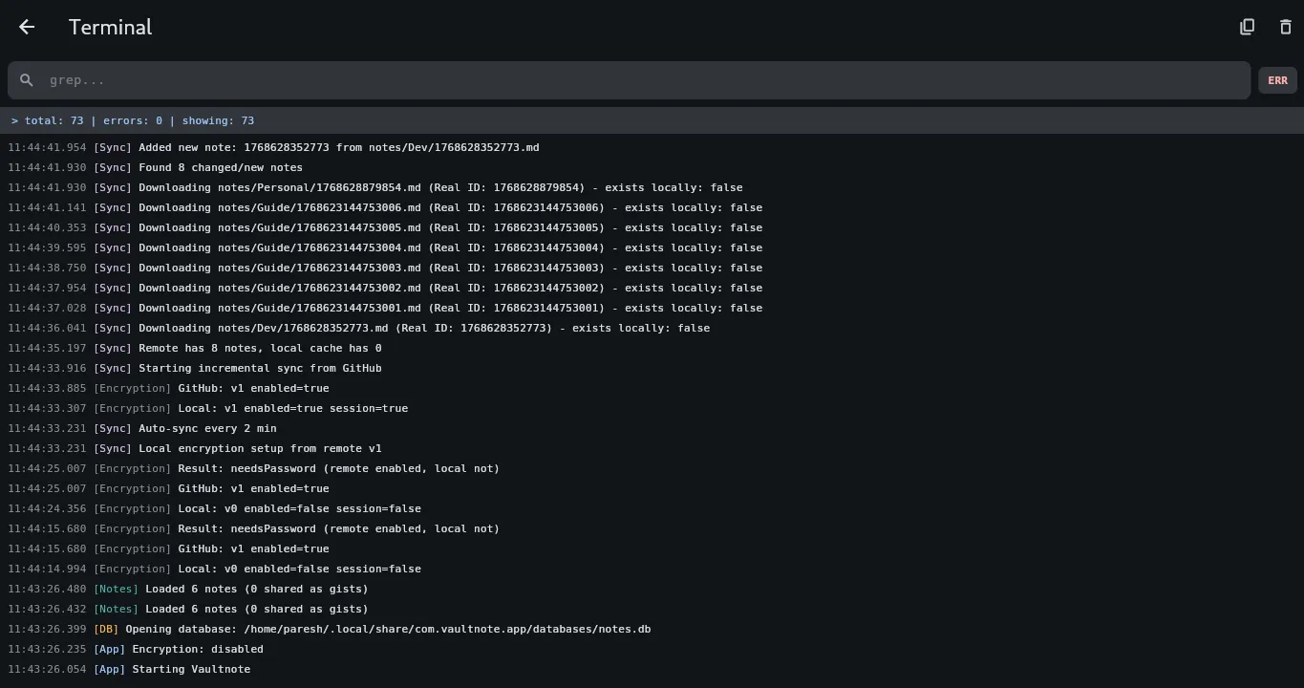
Task: Click the Terminal title in the header
Action: pos(110,27)
